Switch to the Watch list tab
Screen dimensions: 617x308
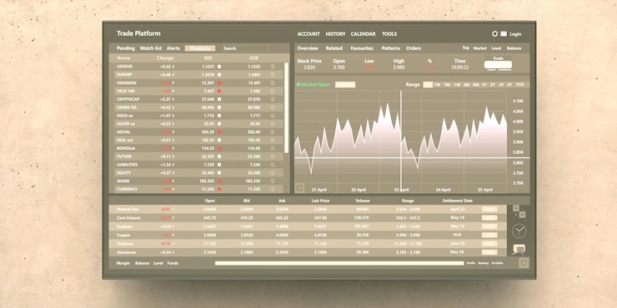click(151, 48)
